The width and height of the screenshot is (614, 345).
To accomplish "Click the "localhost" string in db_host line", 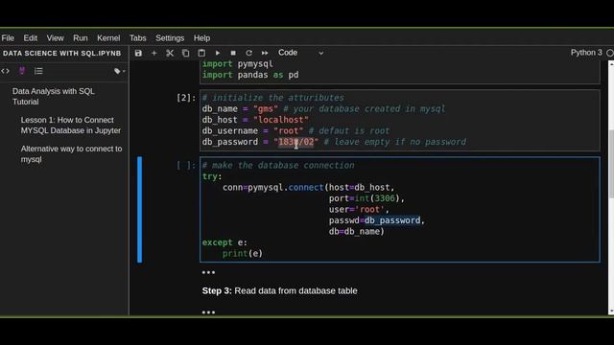I will point(281,120).
